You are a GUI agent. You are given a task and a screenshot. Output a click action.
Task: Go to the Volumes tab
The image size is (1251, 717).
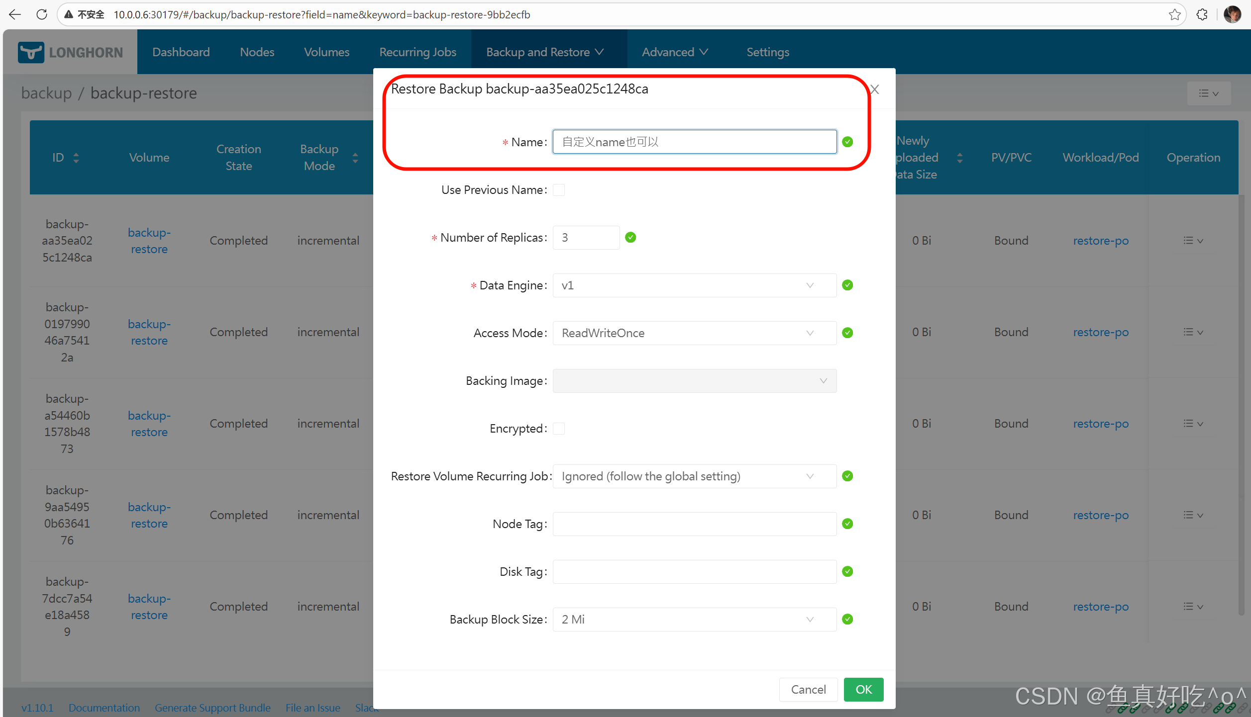pyautogui.click(x=326, y=52)
